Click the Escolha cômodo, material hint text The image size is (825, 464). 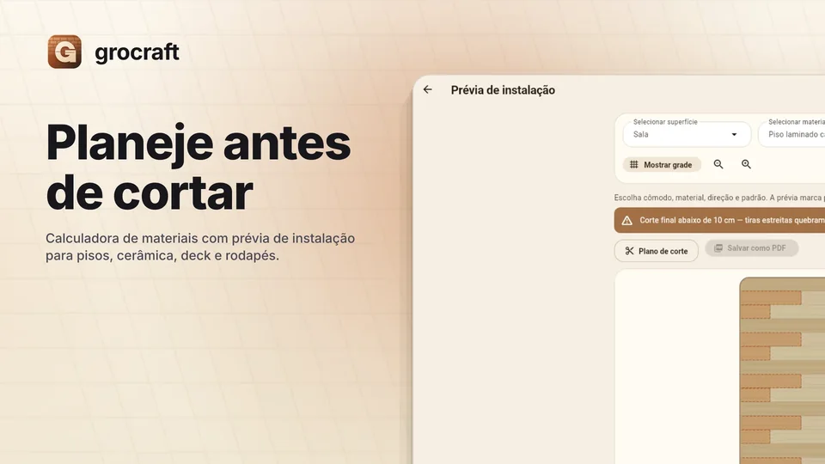[719, 198]
